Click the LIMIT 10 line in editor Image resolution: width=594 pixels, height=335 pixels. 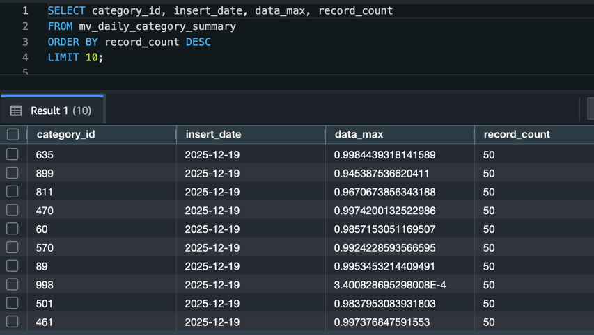tap(75, 57)
